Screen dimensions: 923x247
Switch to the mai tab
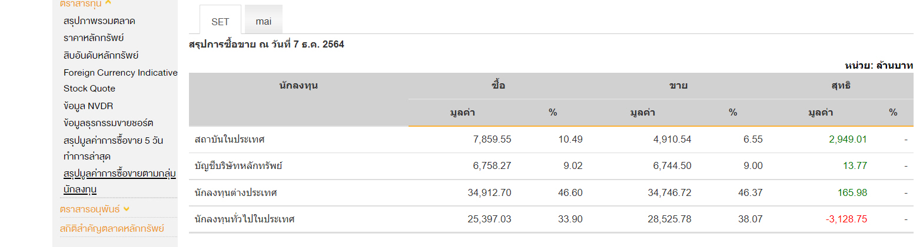coord(263,22)
